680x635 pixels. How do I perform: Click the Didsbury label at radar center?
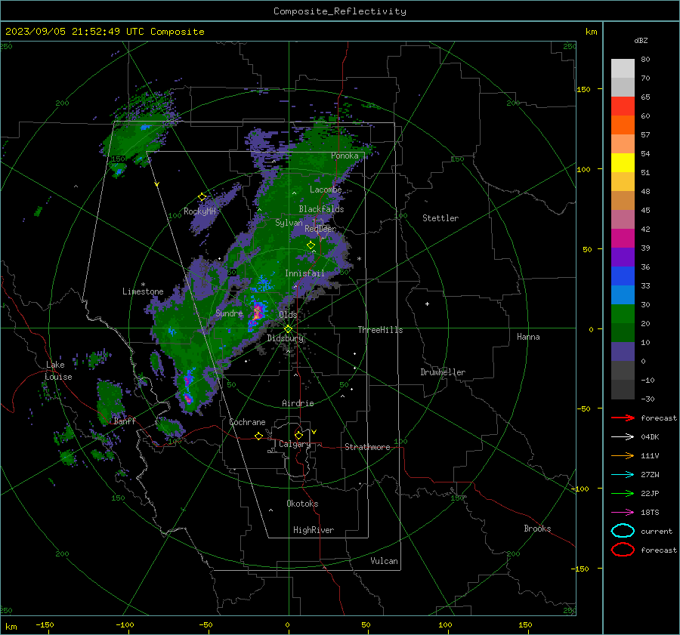[285, 338]
